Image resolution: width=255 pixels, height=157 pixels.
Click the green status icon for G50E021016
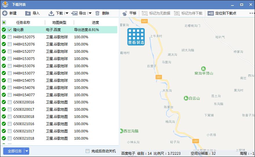tap(4, 124)
